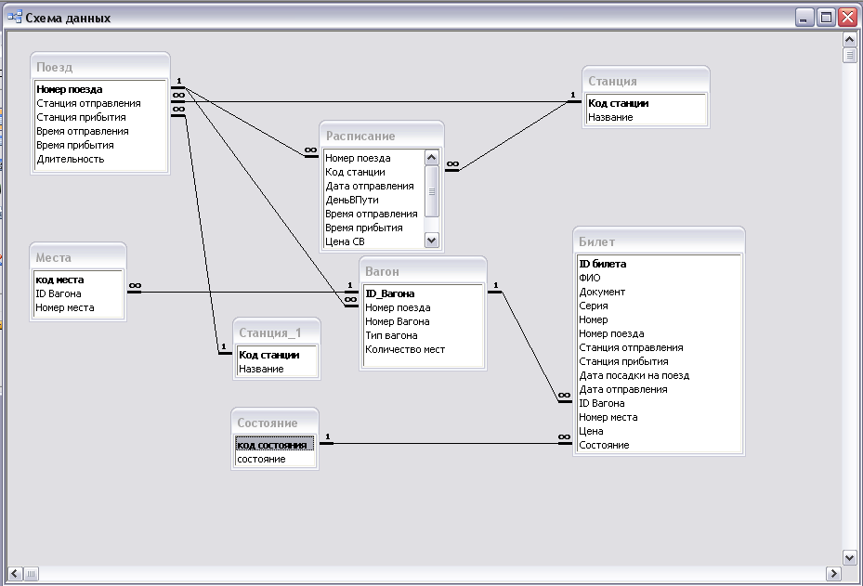863x586 pixels.
Task: Select the Цена field in Билет
Action: point(659,431)
